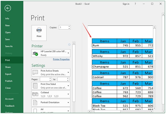Open the Export sidebar item
This screenshot has height=114, width=166.
click(8, 74)
